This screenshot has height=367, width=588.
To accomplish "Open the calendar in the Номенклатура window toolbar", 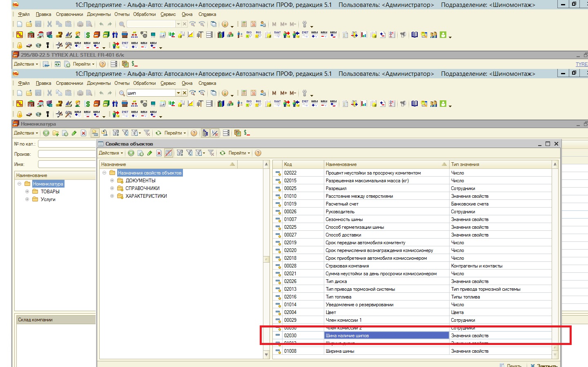I will point(253,93).
